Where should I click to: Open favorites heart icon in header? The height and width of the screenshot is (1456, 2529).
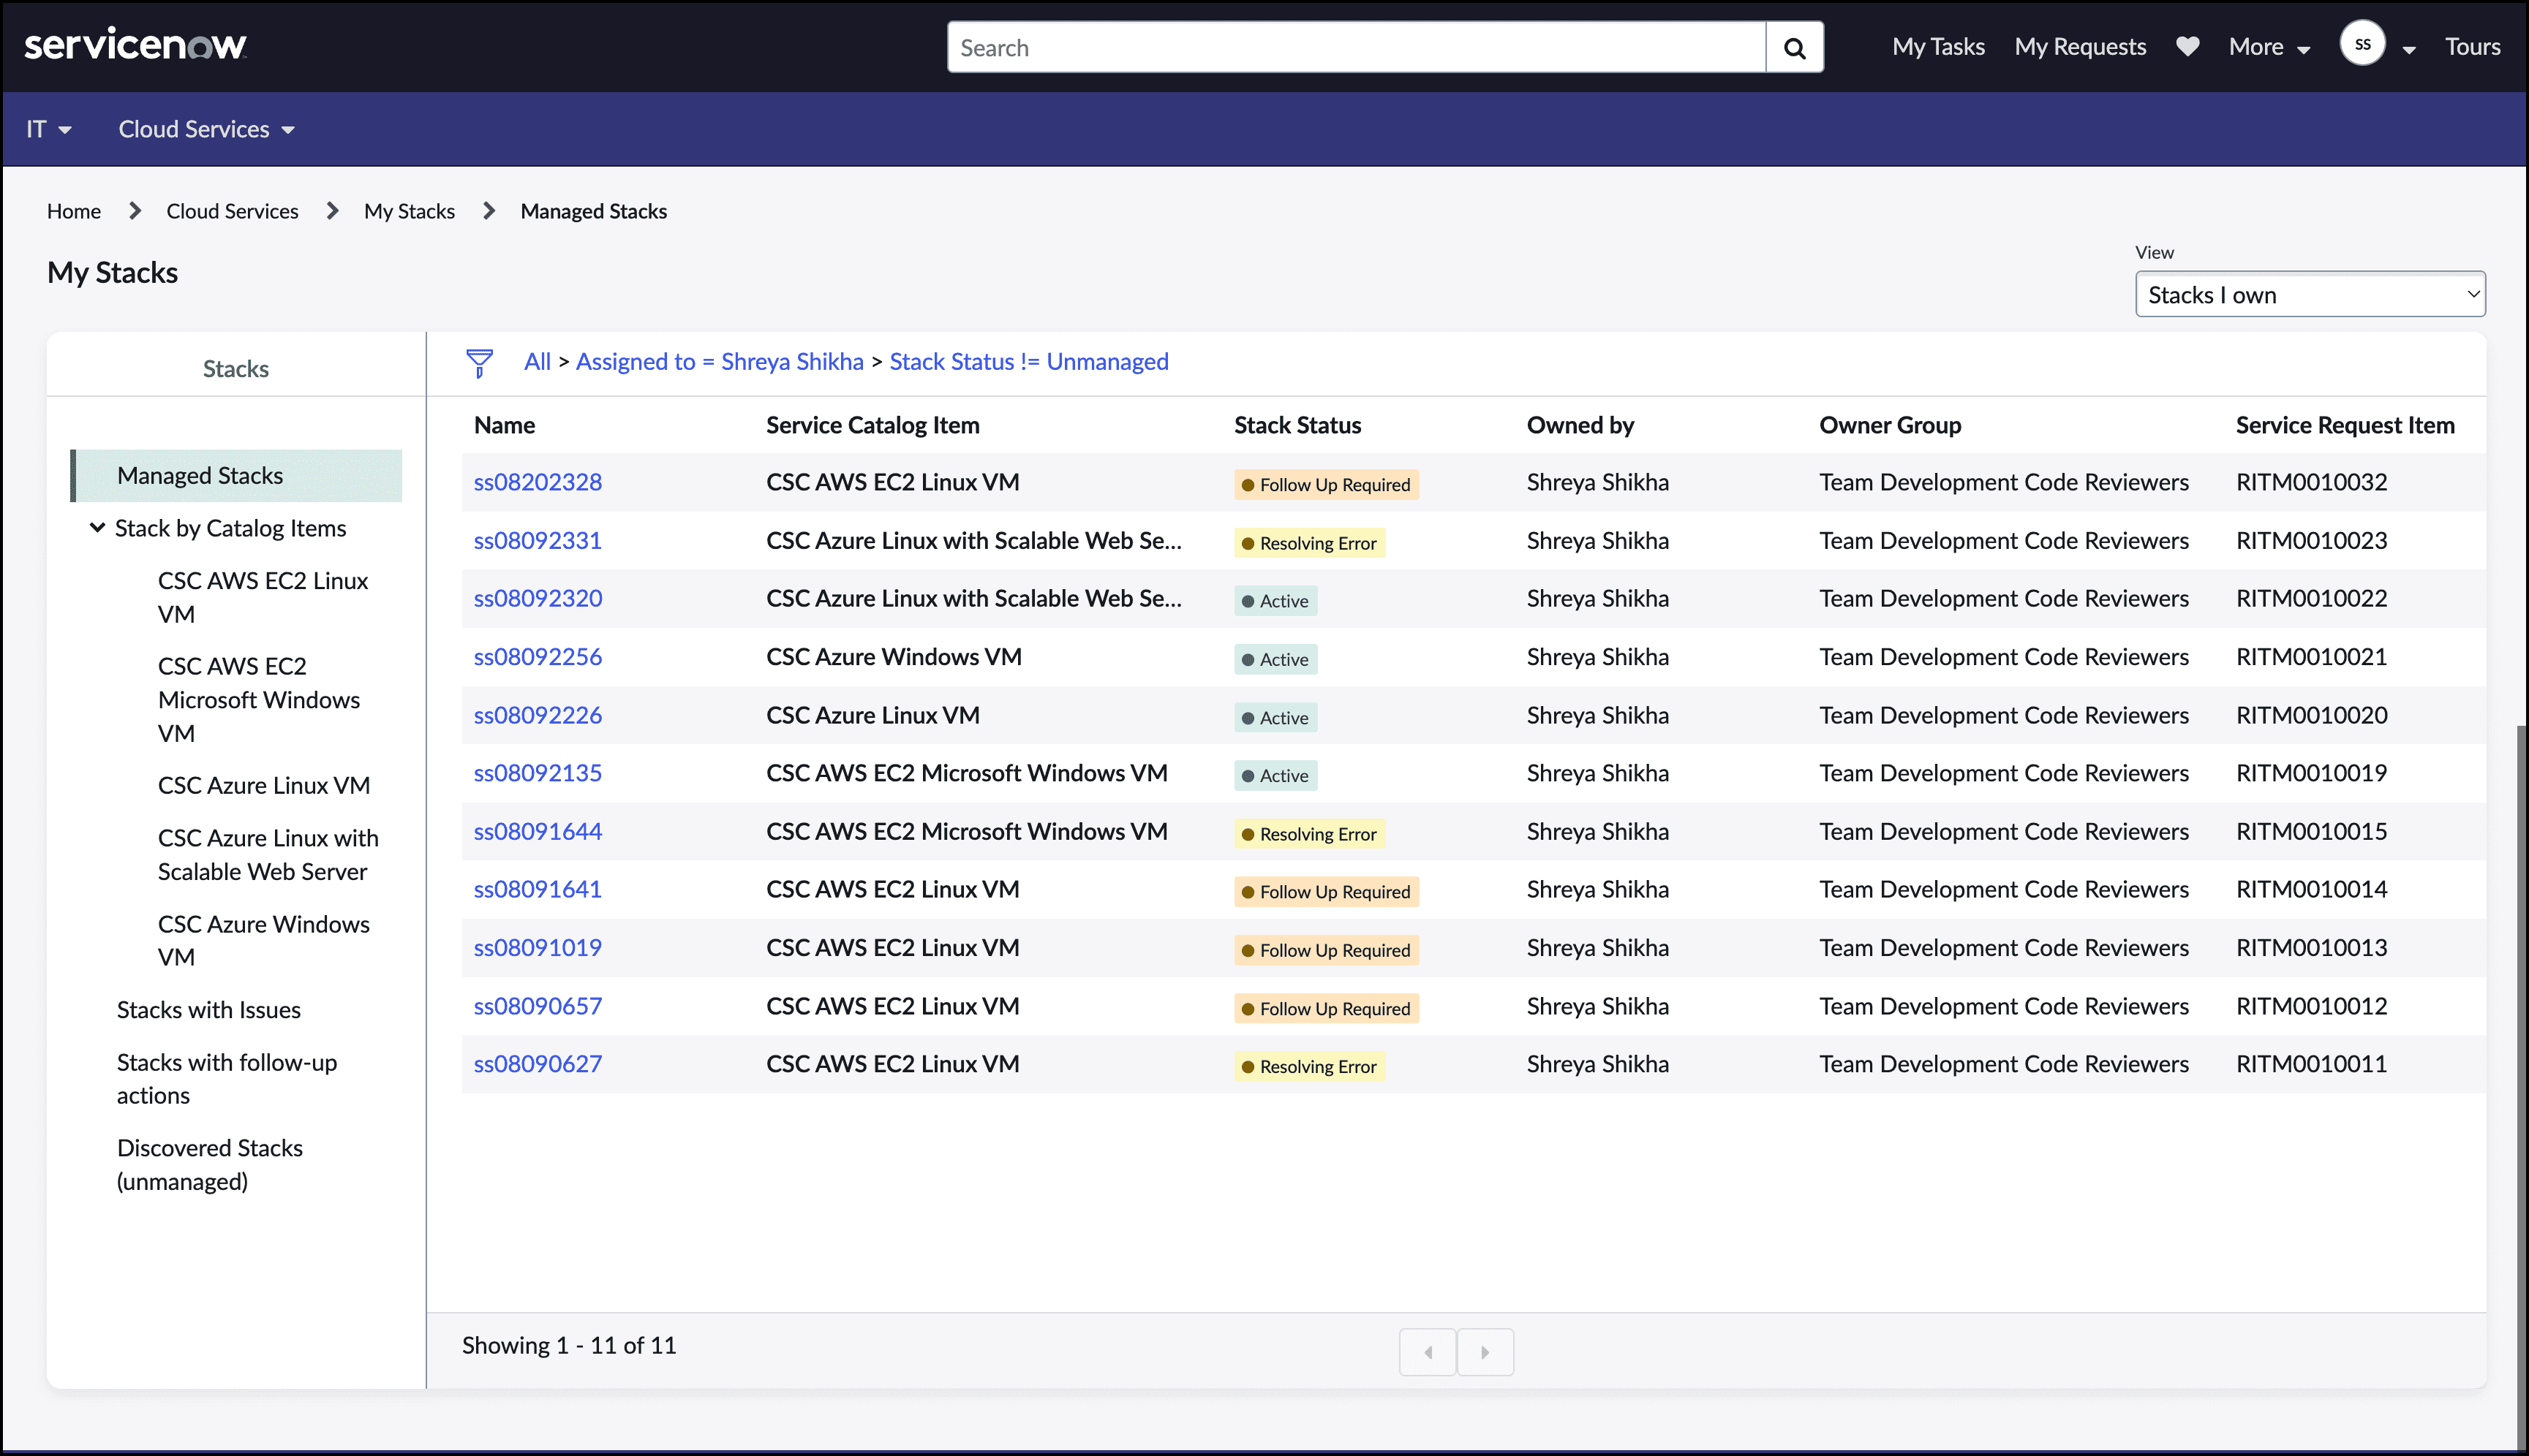(2187, 46)
